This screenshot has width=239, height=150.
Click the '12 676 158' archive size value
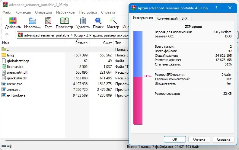click(223, 60)
